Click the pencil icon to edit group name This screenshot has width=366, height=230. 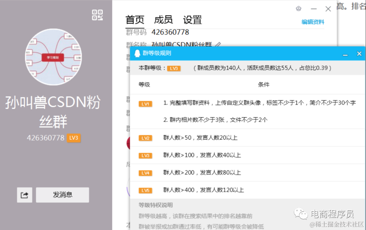coord(218,44)
